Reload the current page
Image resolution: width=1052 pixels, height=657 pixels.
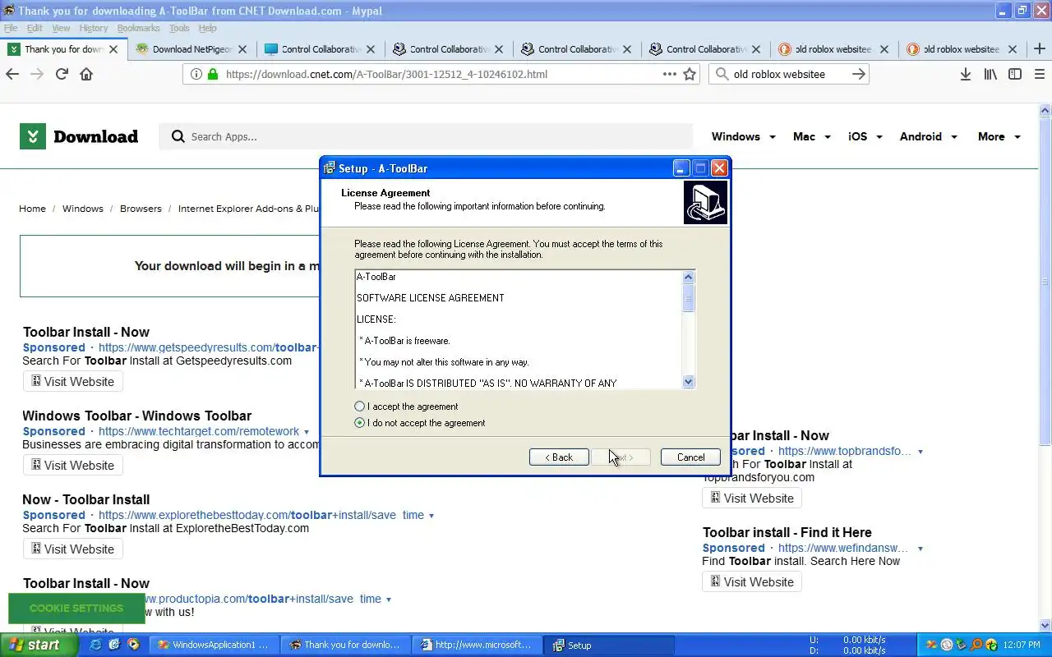pyautogui.click(x=62, y=74)
